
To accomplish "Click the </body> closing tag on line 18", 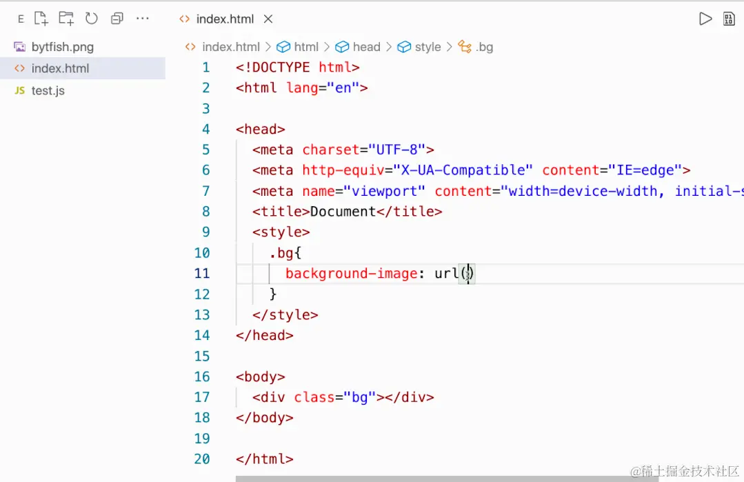I will click(265, 417).
